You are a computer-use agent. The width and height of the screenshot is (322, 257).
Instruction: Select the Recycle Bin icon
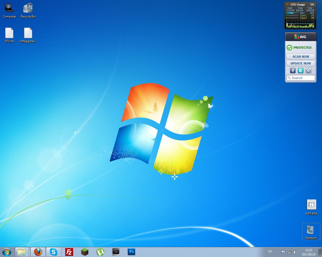point(28,10)
